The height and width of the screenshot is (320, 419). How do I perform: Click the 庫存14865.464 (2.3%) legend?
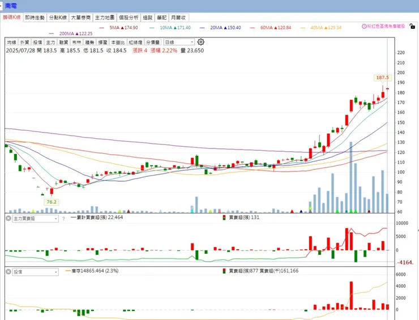(92, 271)
